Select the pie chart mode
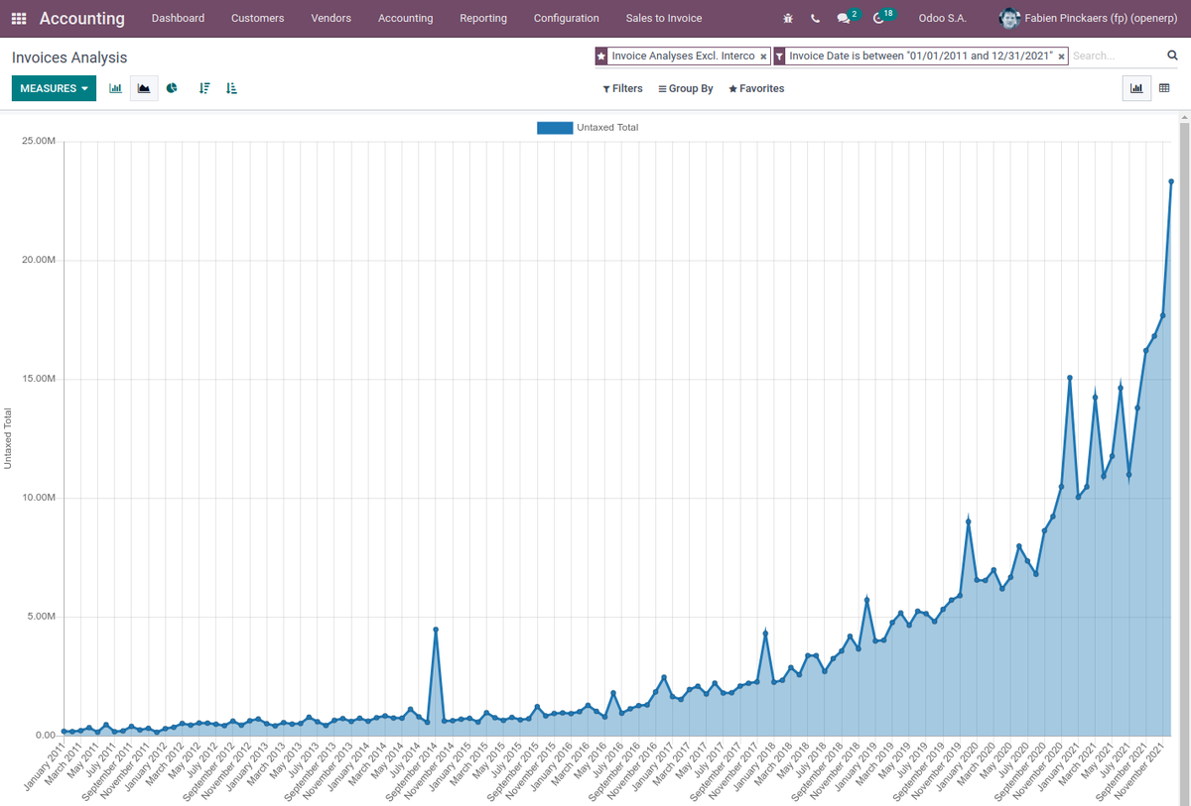 172,88
